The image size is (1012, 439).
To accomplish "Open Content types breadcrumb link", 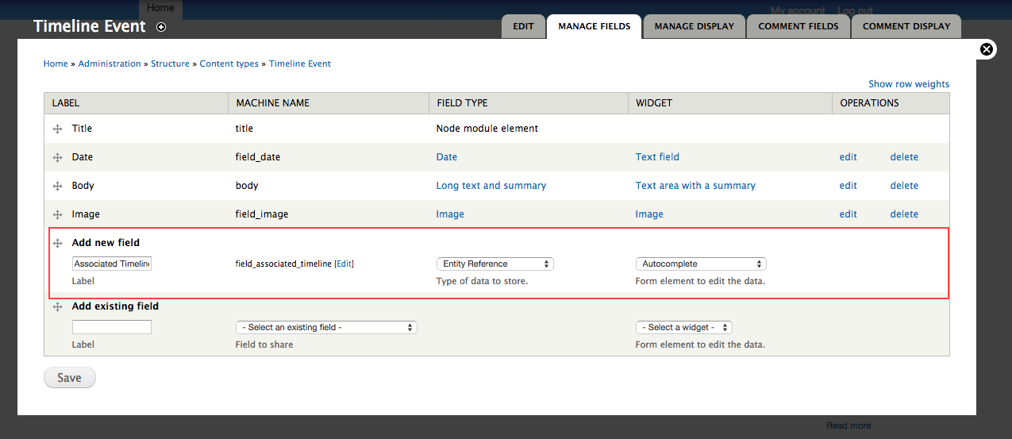I will pyautogui.click(x=229, y=64).
